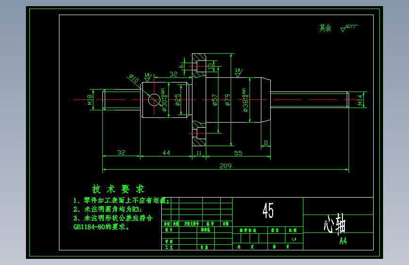The width and height of the screenshot is (409, 265).
Task: Select the 日期 cell in 工艺 row
Action: pos(204,247)
